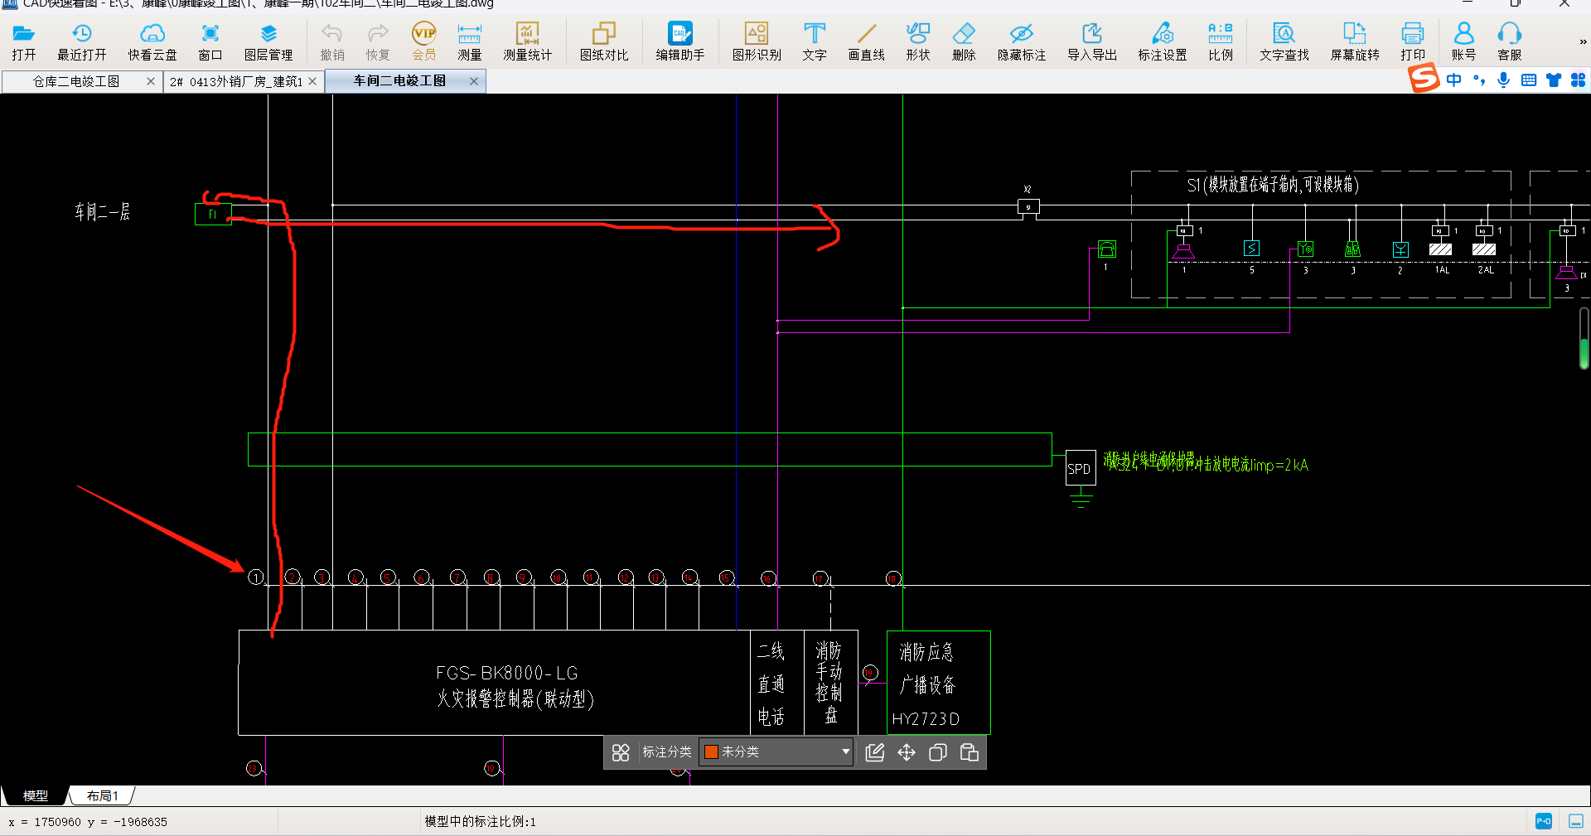This screenshot has height=836, width=1591.
Task: Click the SPD symbol in drawing
Action: point(1079,469)
